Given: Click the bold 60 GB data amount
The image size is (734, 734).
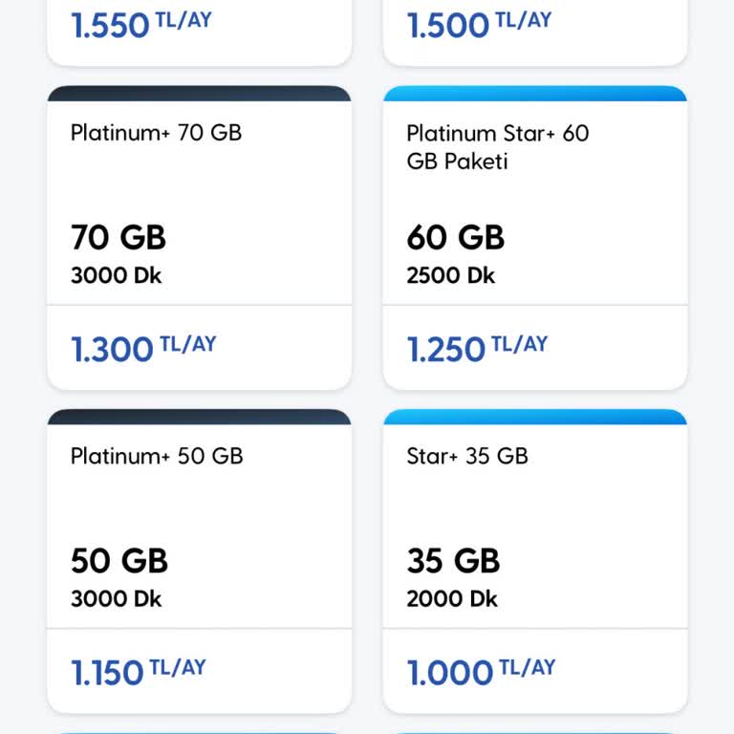Looking at the screenshot, I should [x=455, y=237].
